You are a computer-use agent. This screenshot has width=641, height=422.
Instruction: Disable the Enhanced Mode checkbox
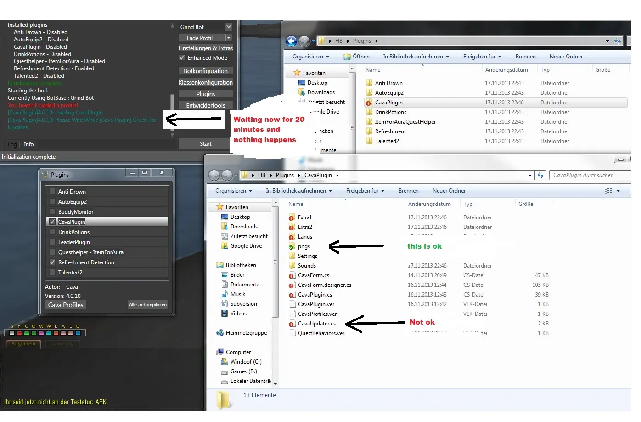point(182,58)
